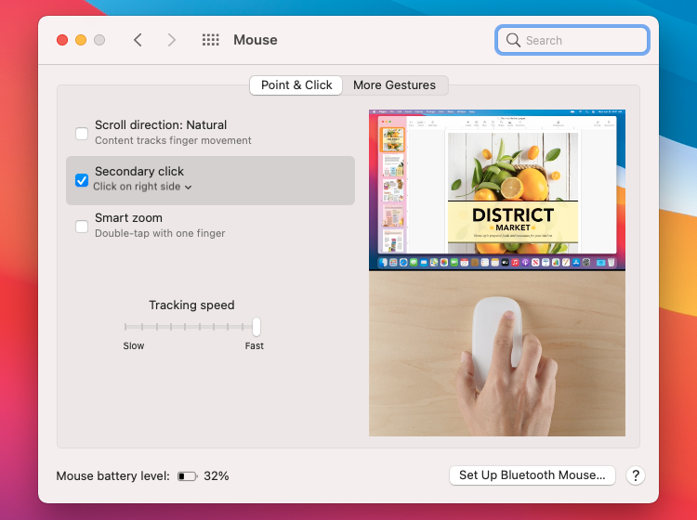
Task: Turn on the Smart zoom checkbox
Action: [82, 226]
